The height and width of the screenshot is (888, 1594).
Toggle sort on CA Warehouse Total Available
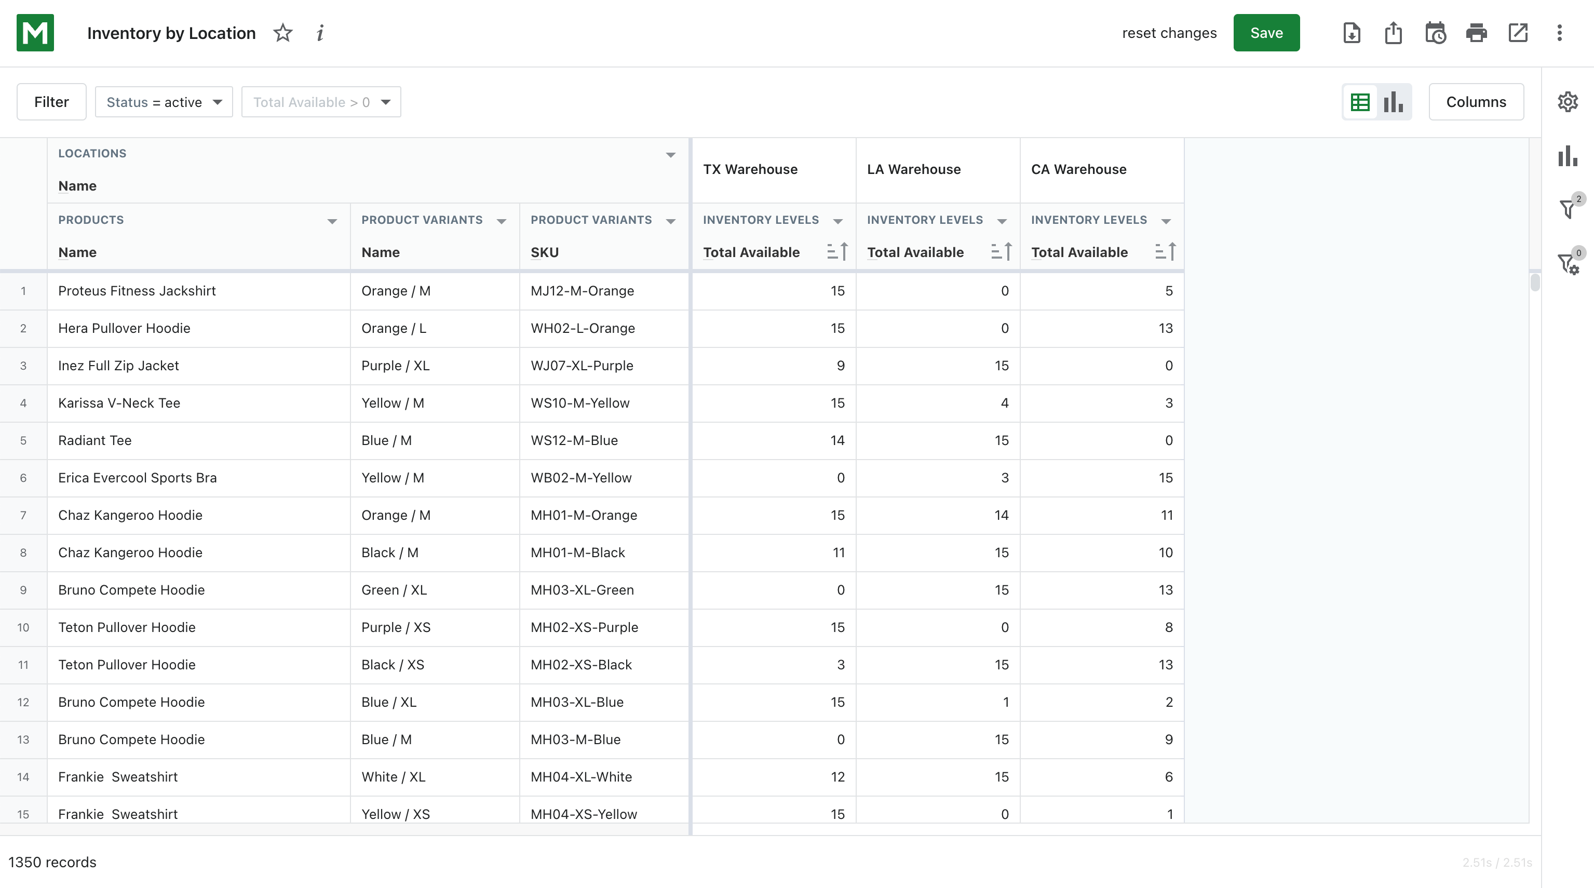click(1163, 251)
